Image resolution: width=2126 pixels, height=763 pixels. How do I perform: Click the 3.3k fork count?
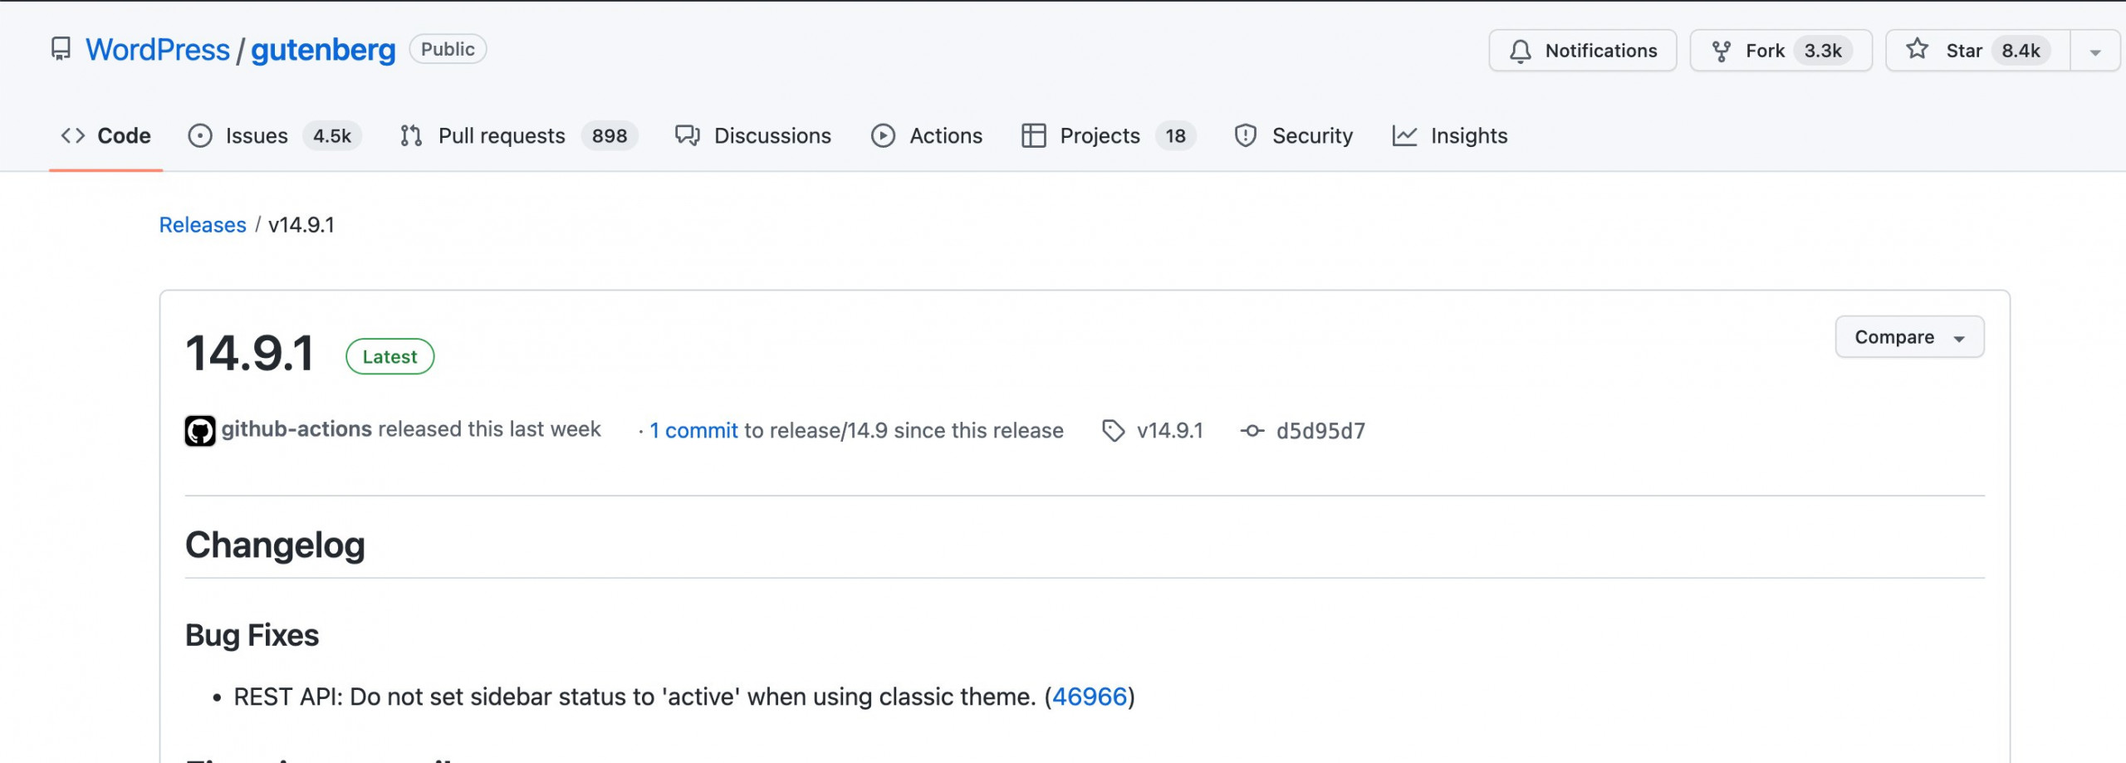coord(1823,51)
